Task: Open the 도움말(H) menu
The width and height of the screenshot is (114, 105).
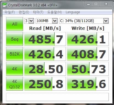Action: [x=54, y=12]
